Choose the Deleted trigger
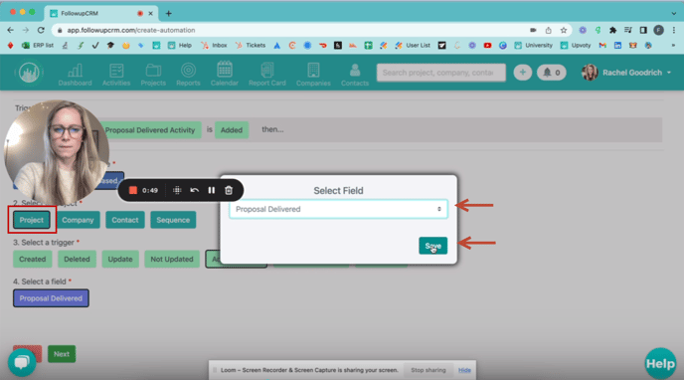This screenshot has height=380, width=684. pyautogui.click(x=77, y=260)
